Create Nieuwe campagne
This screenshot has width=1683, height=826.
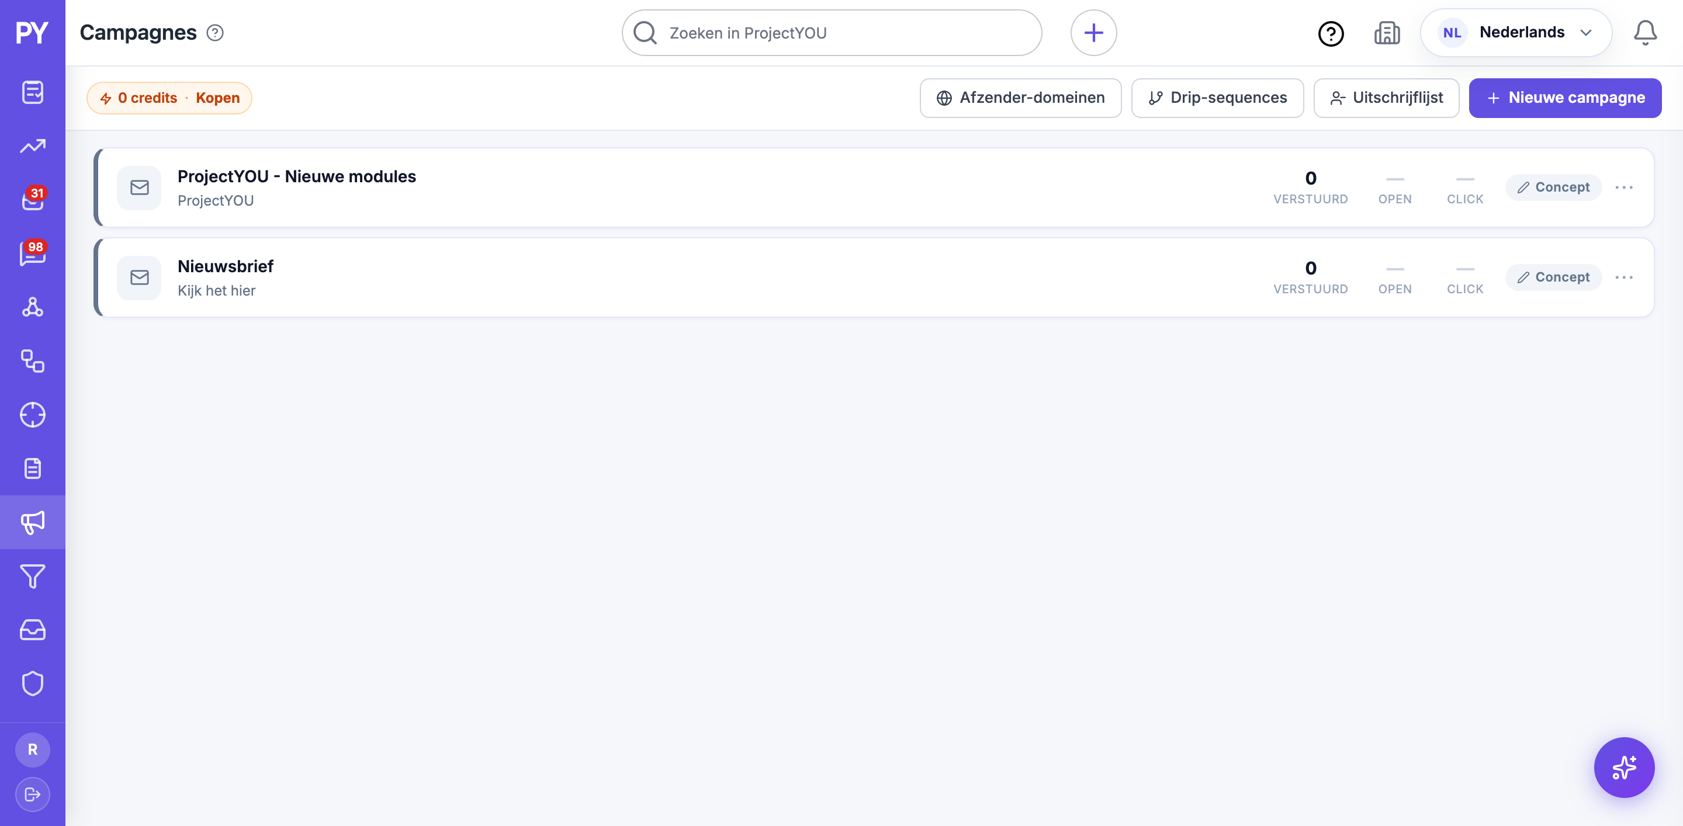(x=1565, y=98)
